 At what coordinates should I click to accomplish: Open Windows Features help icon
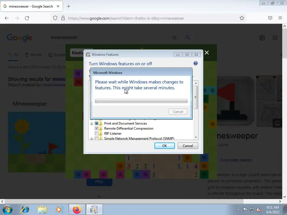click(x=195, y=63)
